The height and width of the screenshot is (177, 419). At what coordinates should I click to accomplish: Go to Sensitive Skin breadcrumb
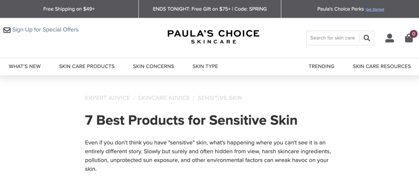coord(220,98)
